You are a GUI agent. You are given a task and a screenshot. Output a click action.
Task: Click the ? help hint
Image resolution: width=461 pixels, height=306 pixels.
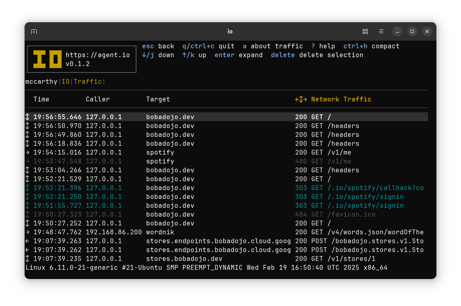[323, 46]
